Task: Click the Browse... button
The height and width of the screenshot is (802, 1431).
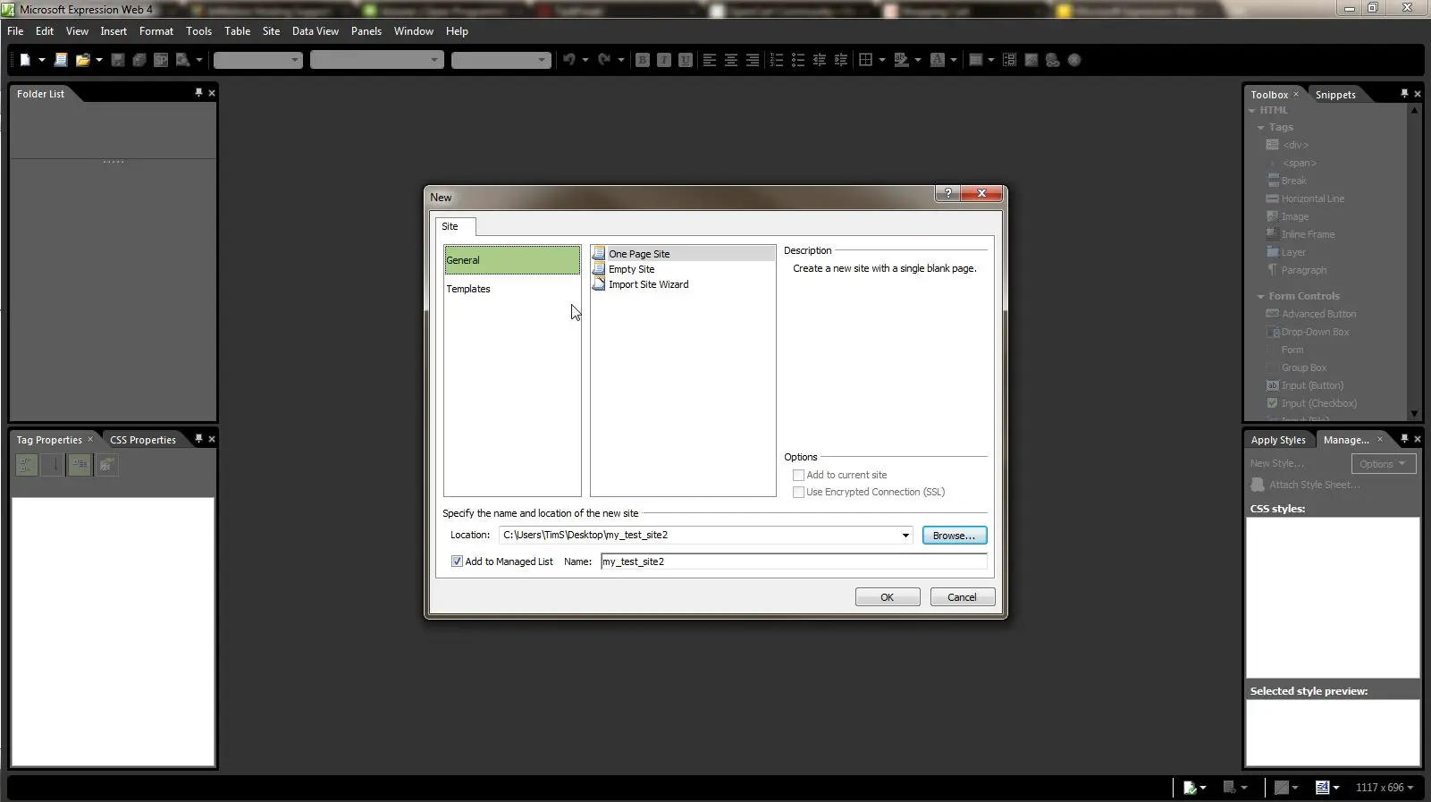Action: pyautogui.click(x=954, y=536)
